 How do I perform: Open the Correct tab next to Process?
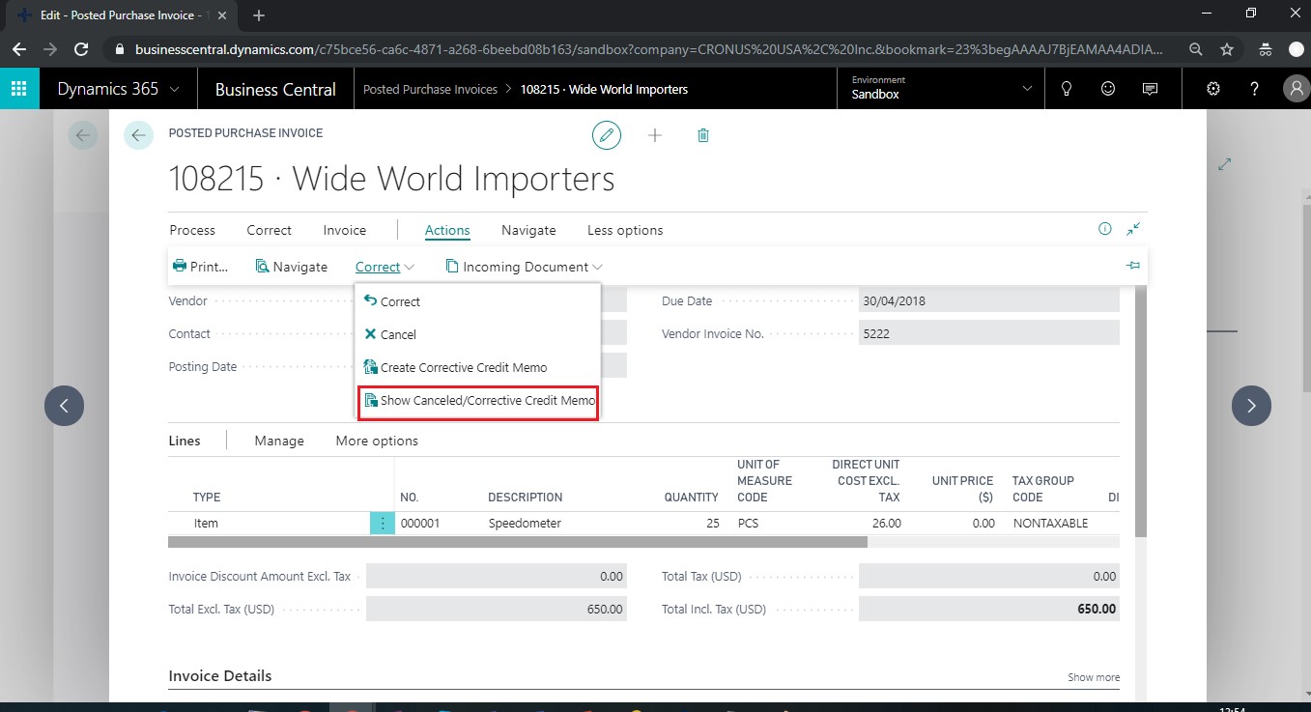[x=269, y=230]
